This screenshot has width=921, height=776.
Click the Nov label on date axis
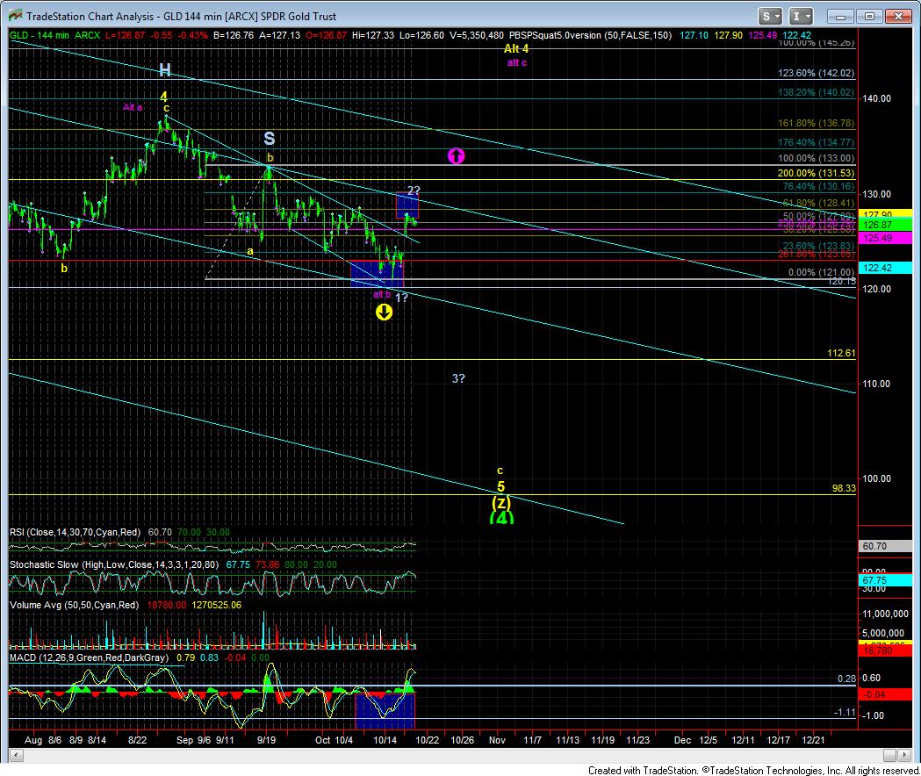point(497,740)
